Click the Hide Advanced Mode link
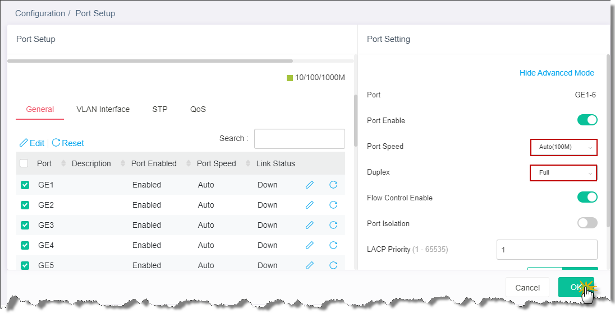This screenshot has height=314, width=615. click(x=557, y=73)
